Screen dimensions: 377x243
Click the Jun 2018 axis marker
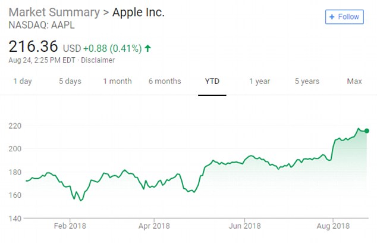coord(244,226)
